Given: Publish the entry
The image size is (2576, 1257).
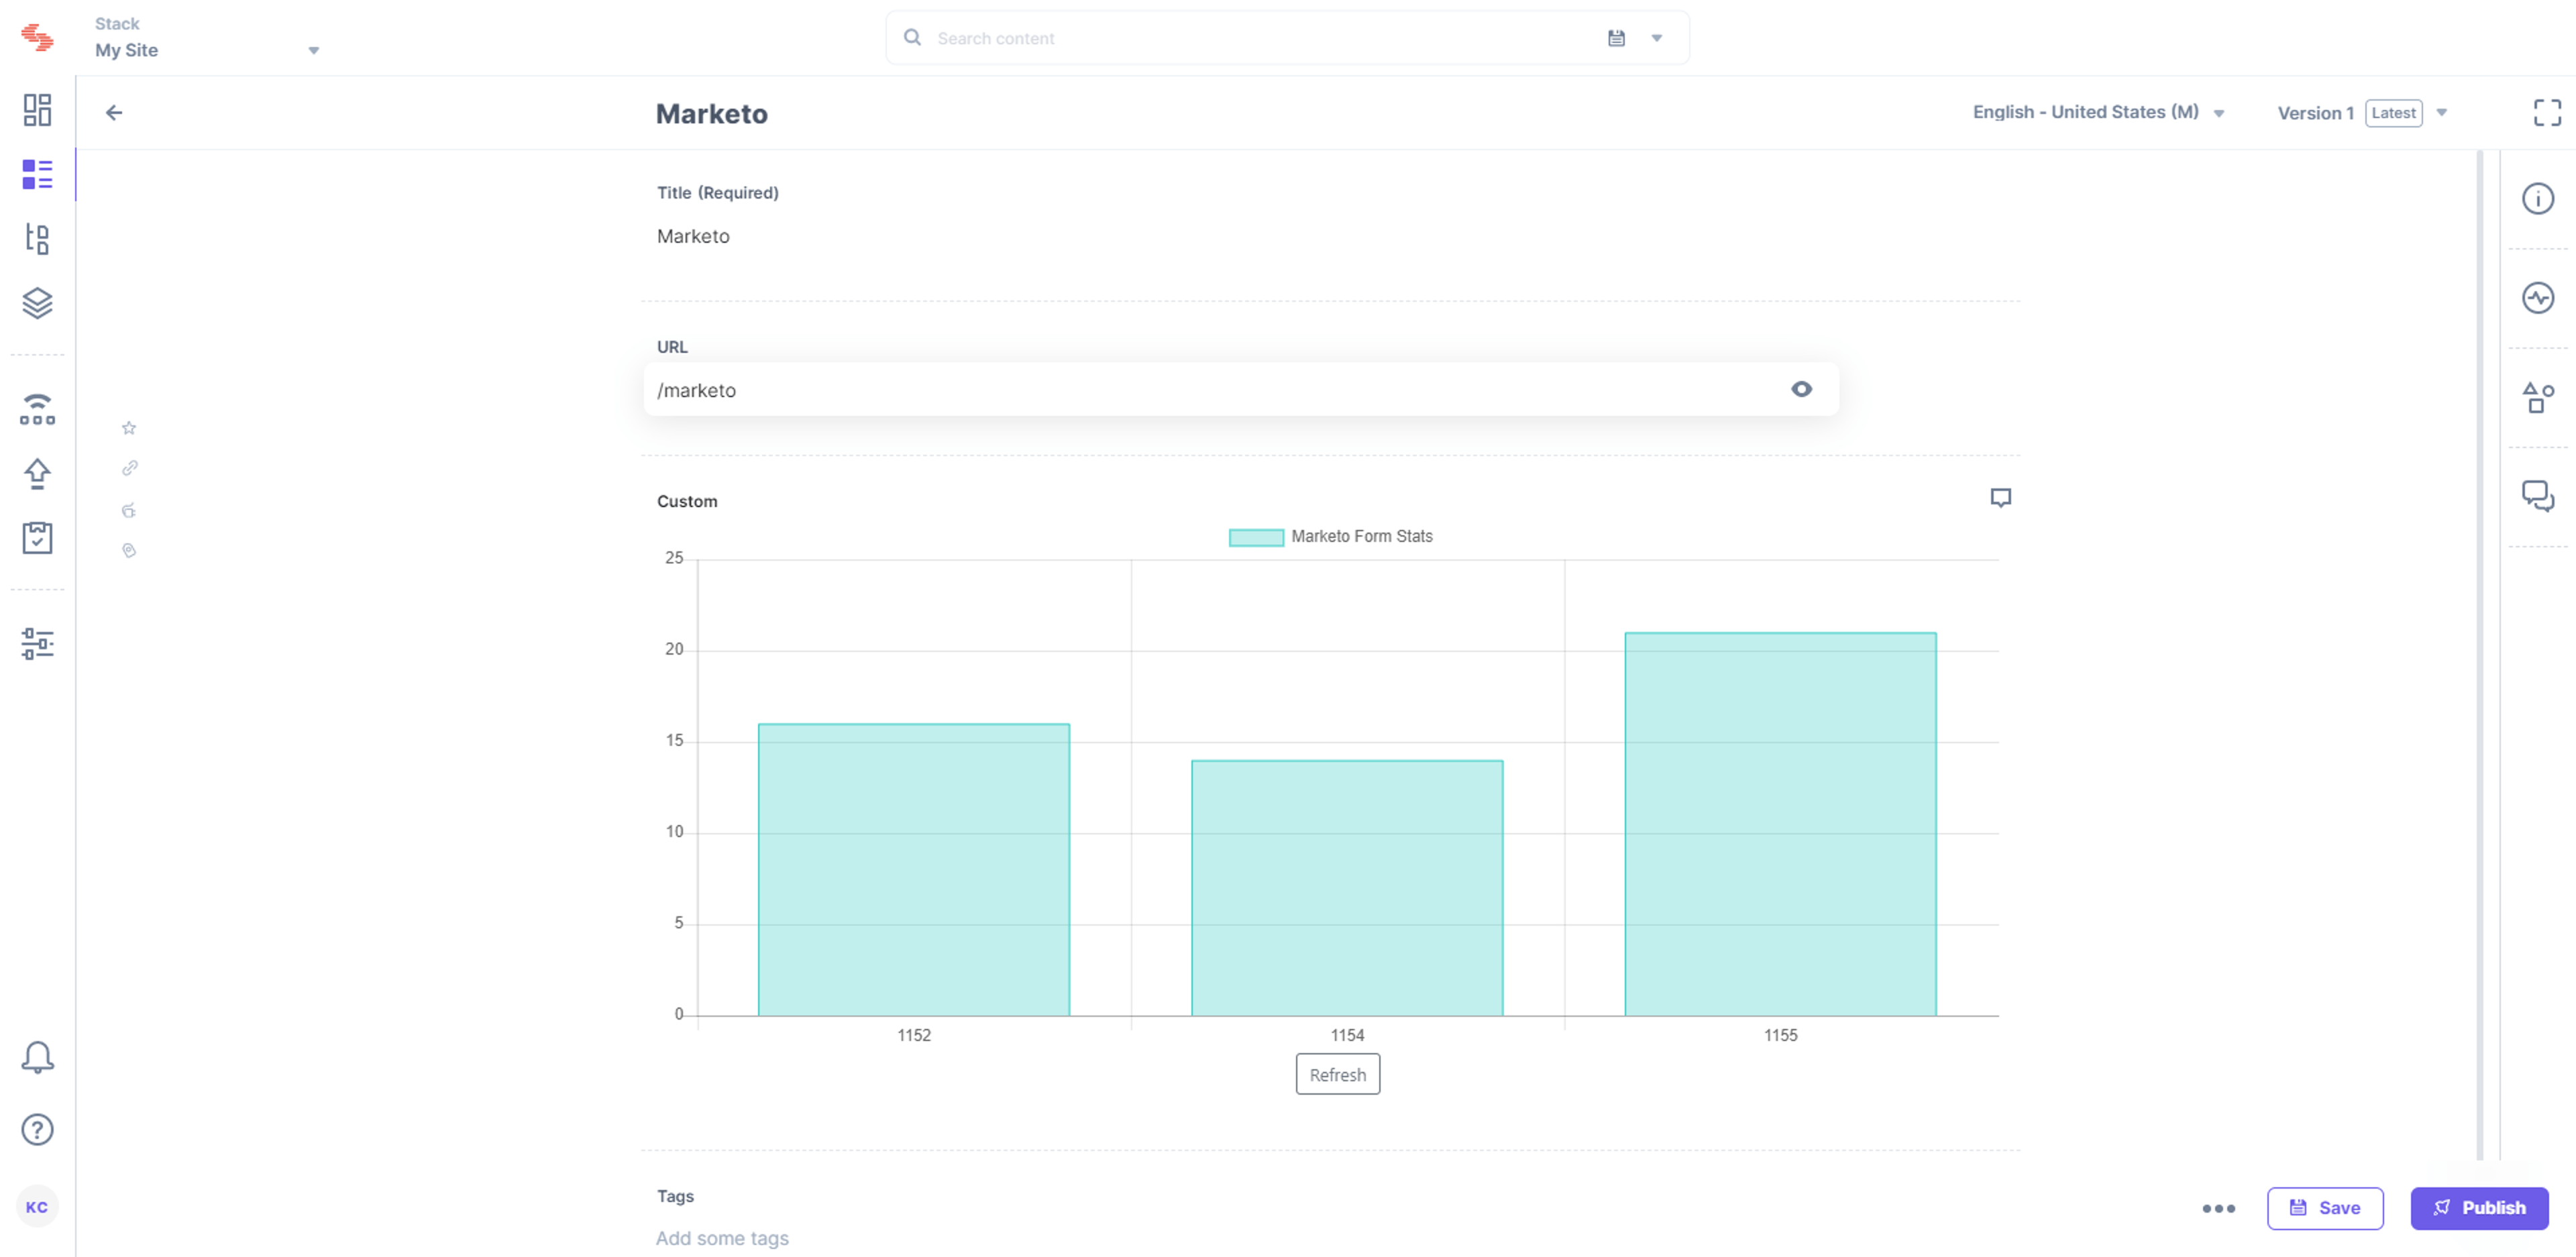Looking at the screenshot, I should (2479, 1208).
